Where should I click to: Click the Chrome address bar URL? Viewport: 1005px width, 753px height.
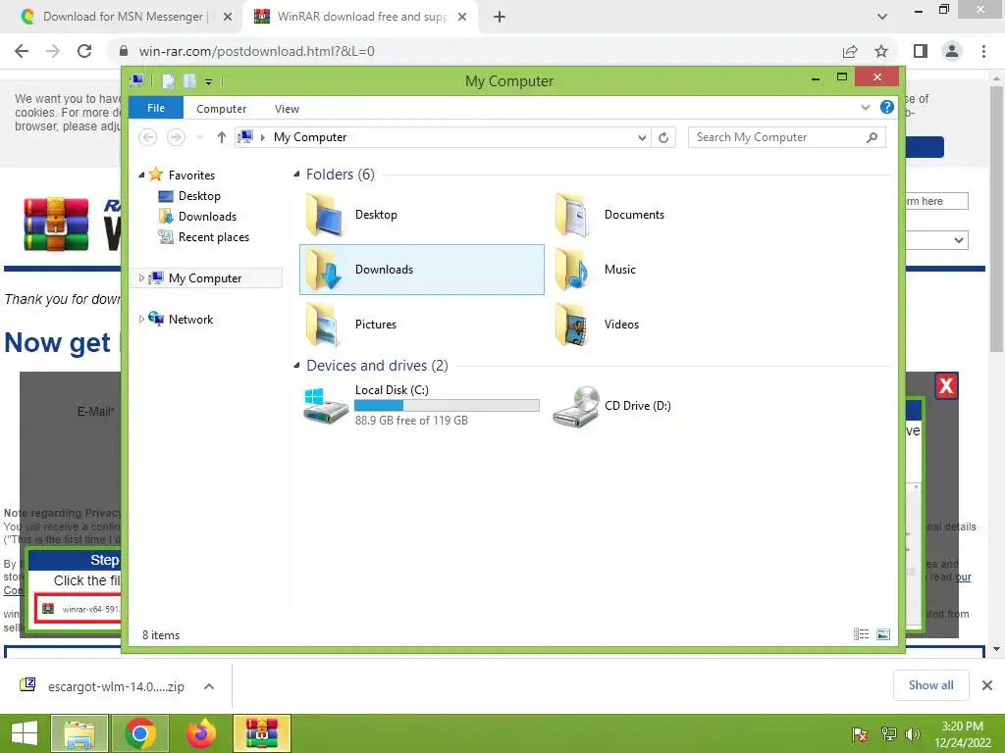(256, 51)
